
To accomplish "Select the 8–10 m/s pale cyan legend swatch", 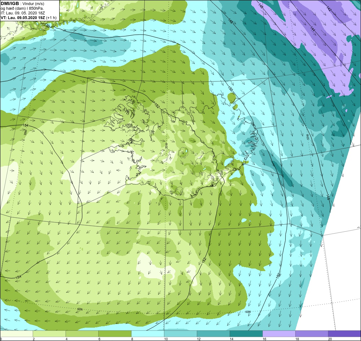I will click(148, 333).
